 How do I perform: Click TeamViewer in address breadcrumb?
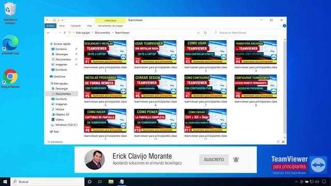coord(122,33)
